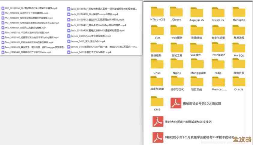Open the 移动终端 folder
This screenshot has width=253, height=145.
(197, 30)
